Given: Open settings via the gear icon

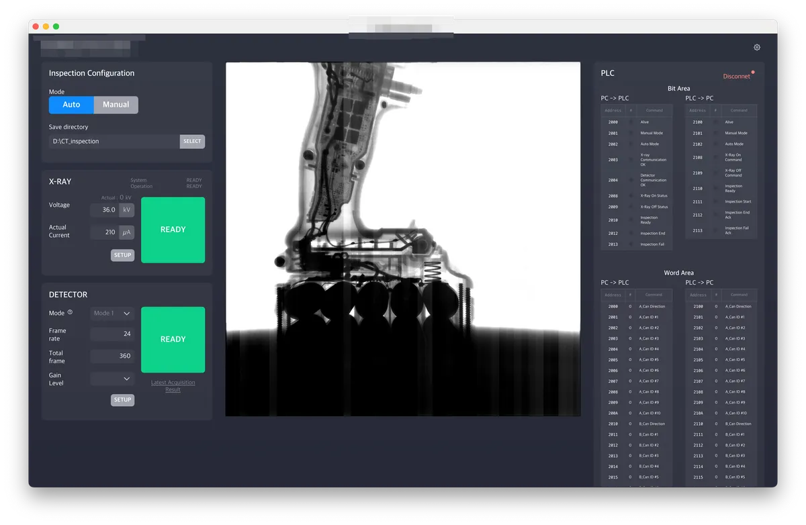Looking at the screenshot, I should click(757, 48).
